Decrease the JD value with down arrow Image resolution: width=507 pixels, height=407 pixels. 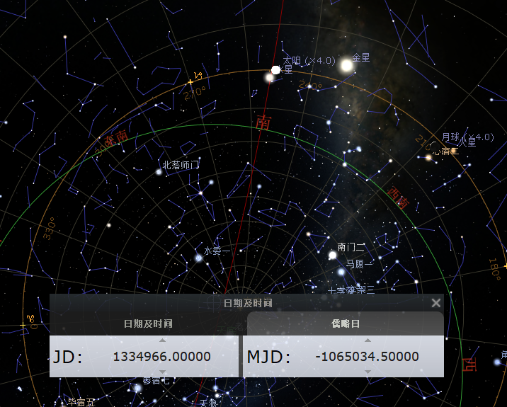(x=163, y=372)
